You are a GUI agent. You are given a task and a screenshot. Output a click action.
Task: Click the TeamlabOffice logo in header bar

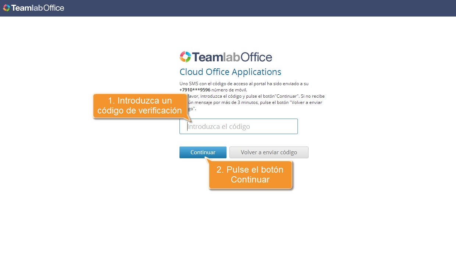[x=33, y=8]
